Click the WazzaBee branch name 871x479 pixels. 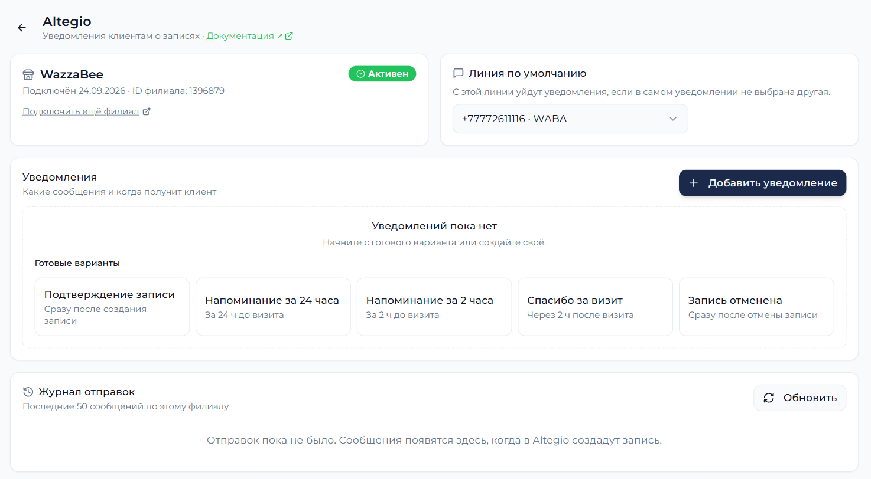pos(71,74)
